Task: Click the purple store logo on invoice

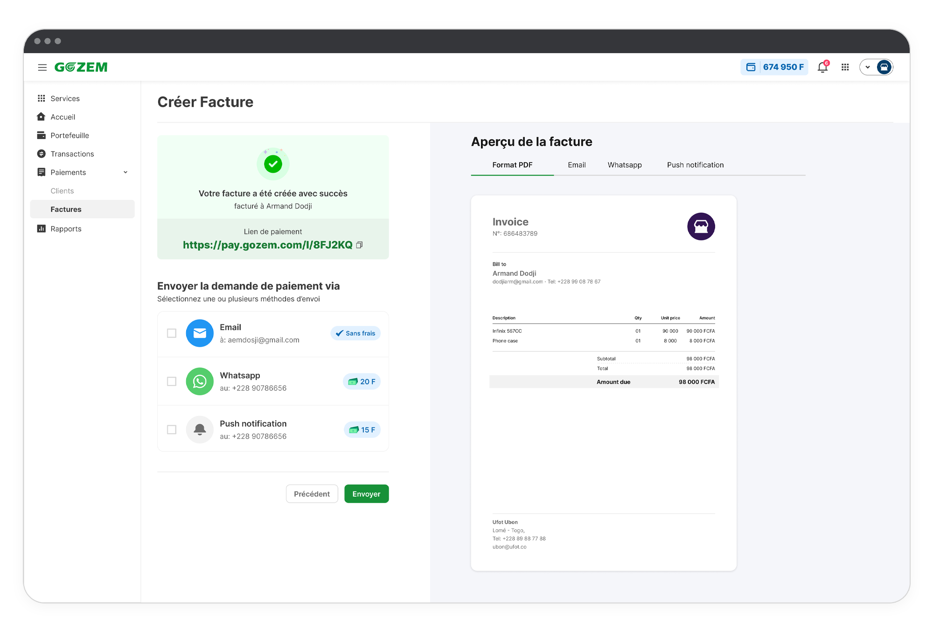Action: point(701,226)
